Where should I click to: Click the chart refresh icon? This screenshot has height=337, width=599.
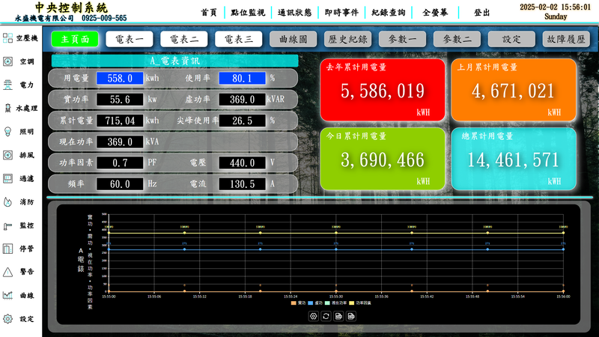pyautogui.click(x=326, y=316)
